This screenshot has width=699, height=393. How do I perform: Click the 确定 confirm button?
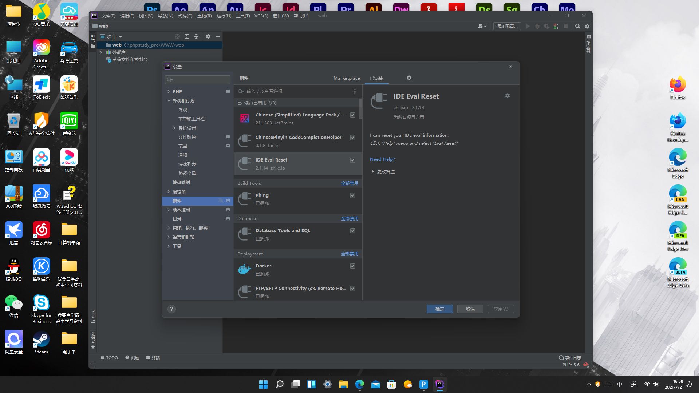(x=439, y=309)
